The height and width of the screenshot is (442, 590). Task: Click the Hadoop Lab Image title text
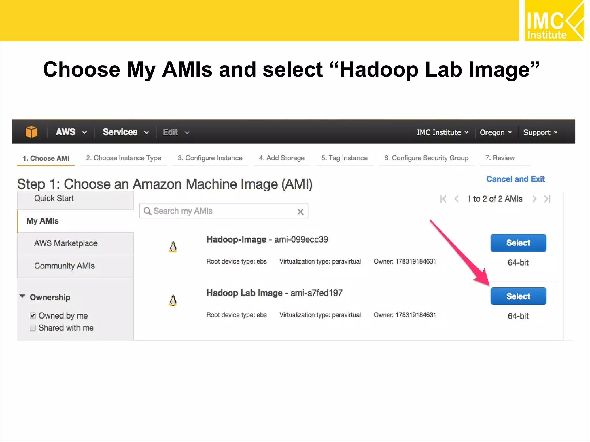[x=244, y=293]
